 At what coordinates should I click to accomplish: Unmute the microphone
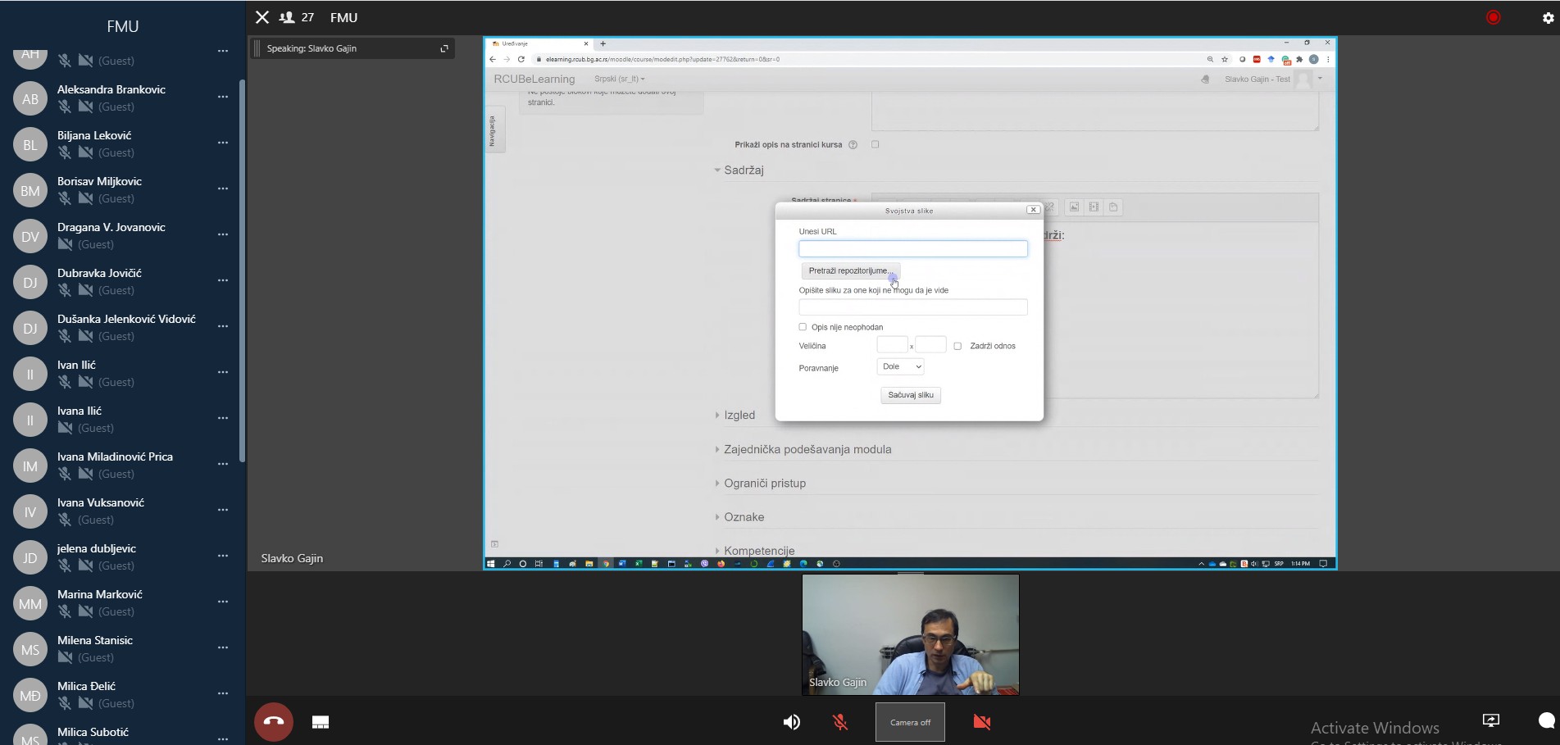tap(840, 722)
